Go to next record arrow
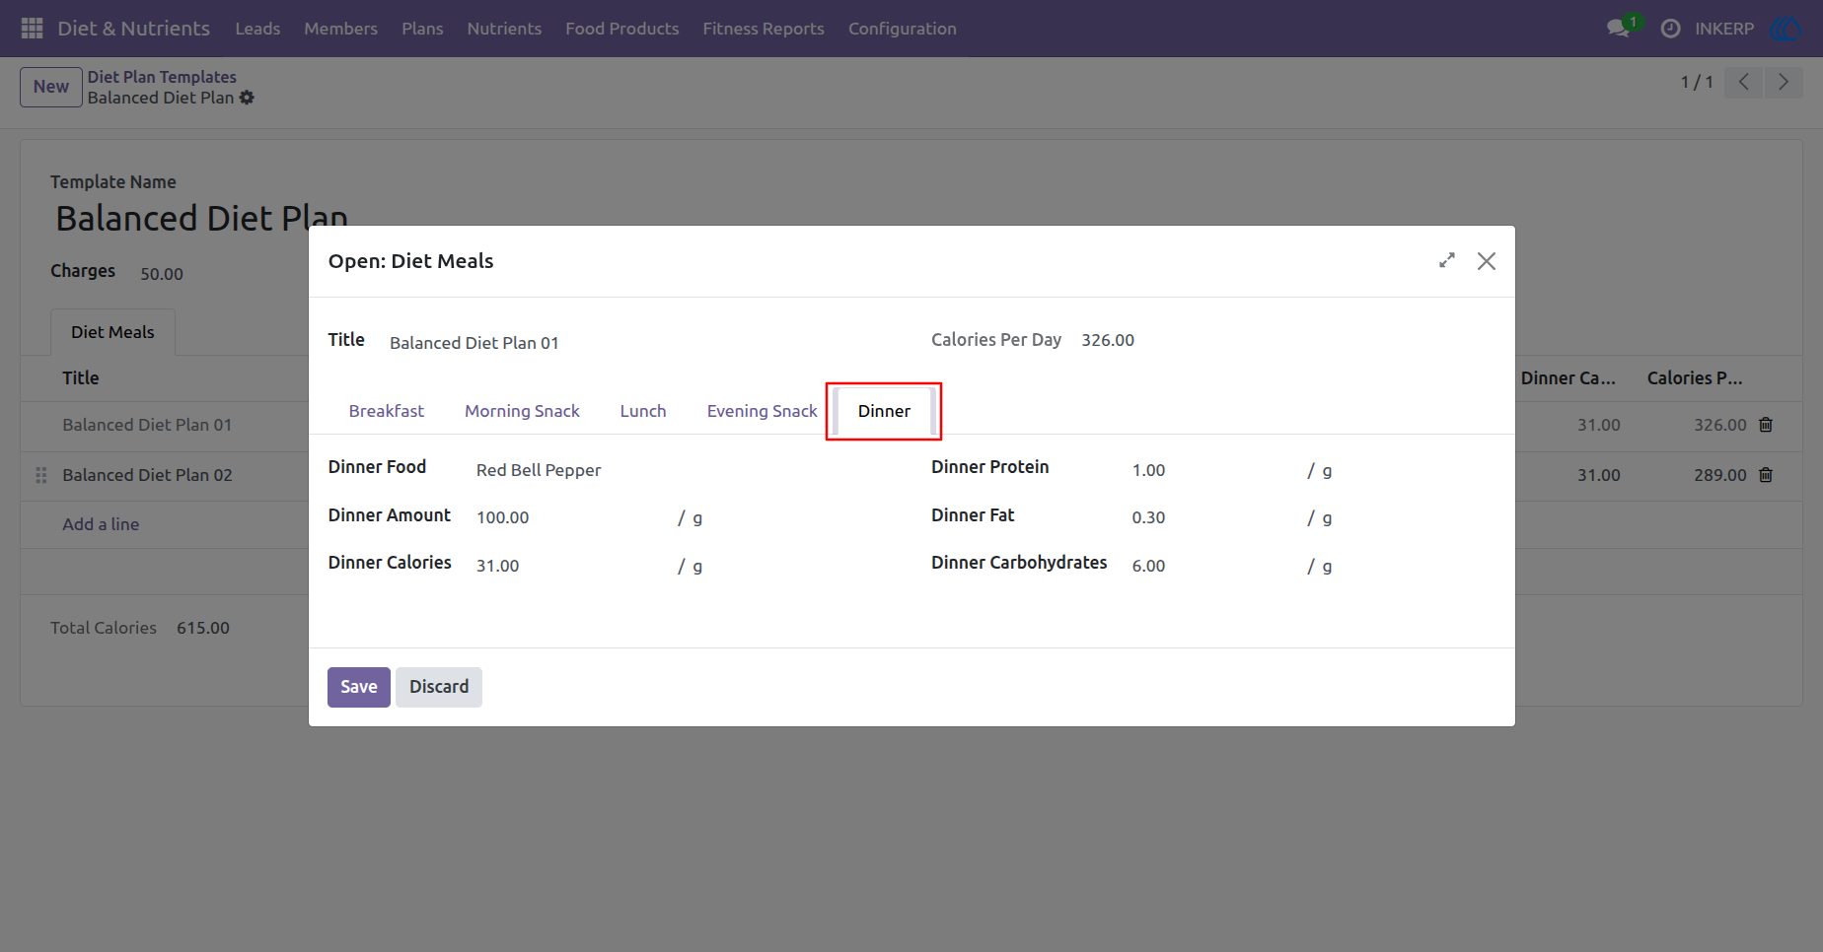 coord(1783,82)
